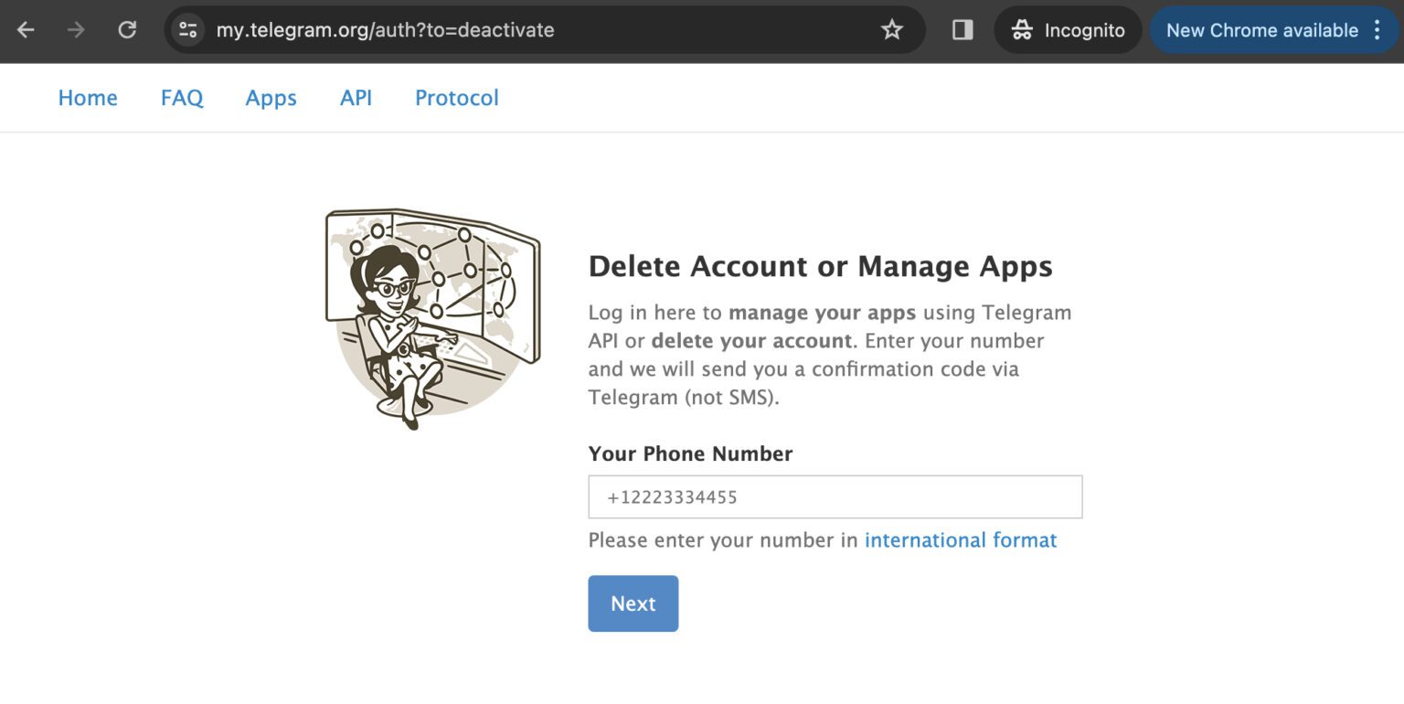
Task: Open the API navigation link
Action: pos(356,98)
